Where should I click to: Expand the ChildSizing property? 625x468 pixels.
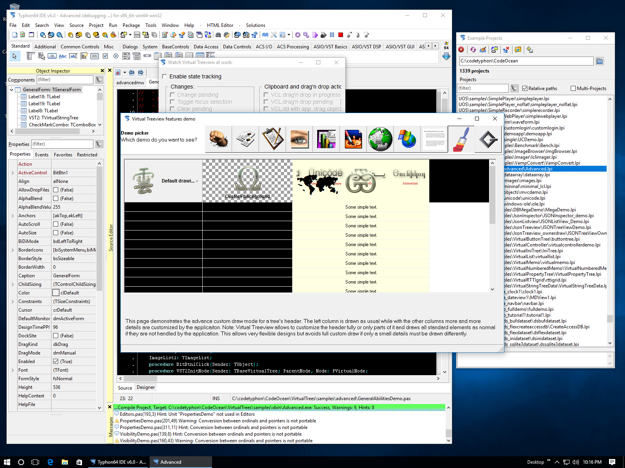[12, 284]
